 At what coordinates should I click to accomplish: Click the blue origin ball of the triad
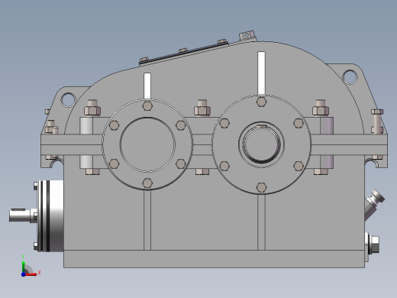[x=23, y=274]
